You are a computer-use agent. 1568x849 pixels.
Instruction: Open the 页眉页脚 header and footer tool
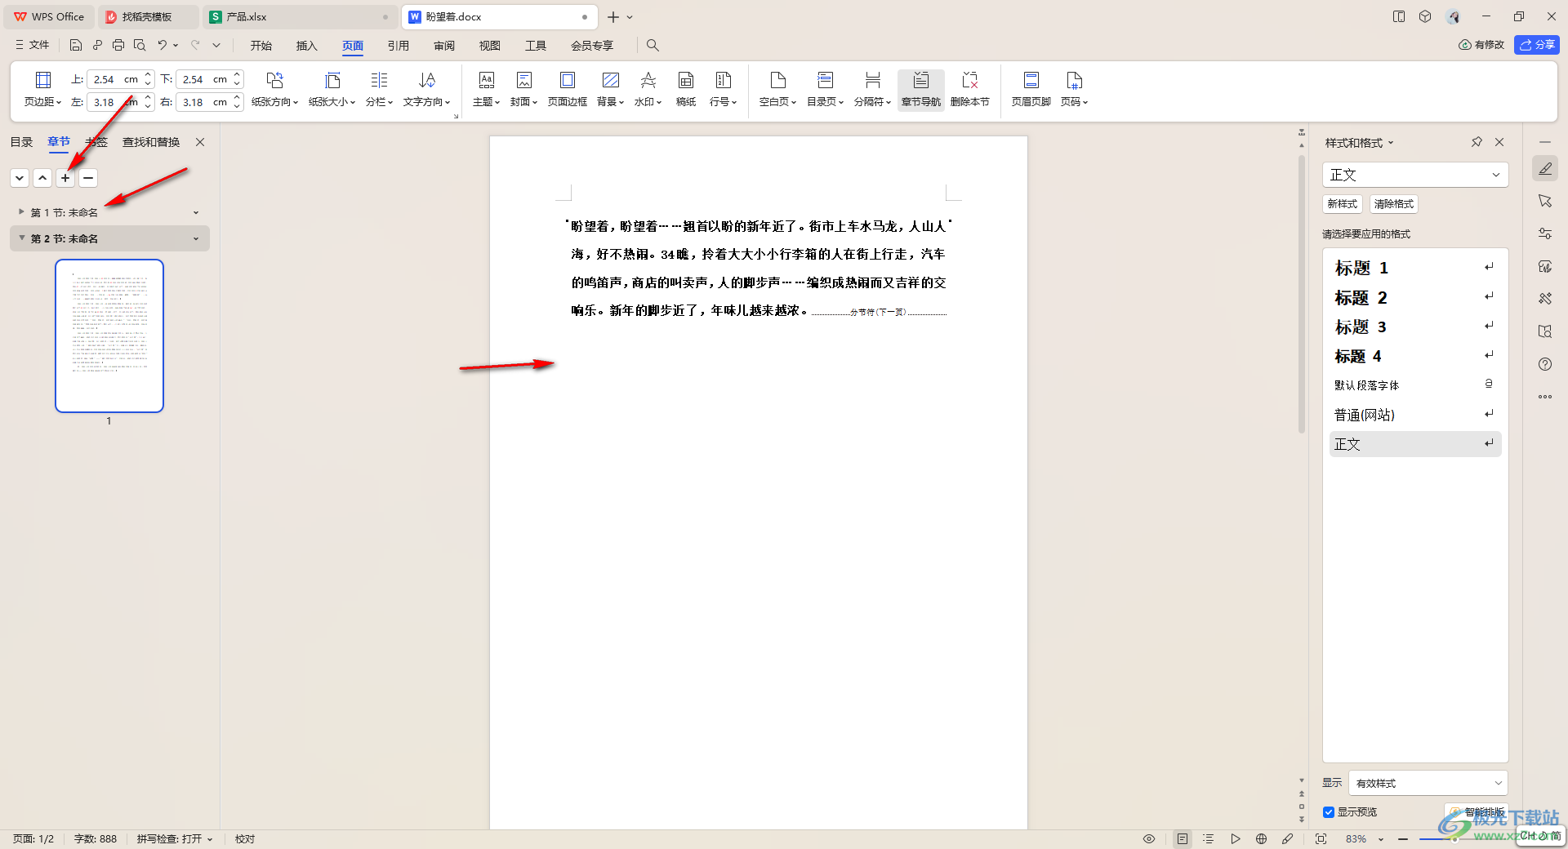(1031, 89)
